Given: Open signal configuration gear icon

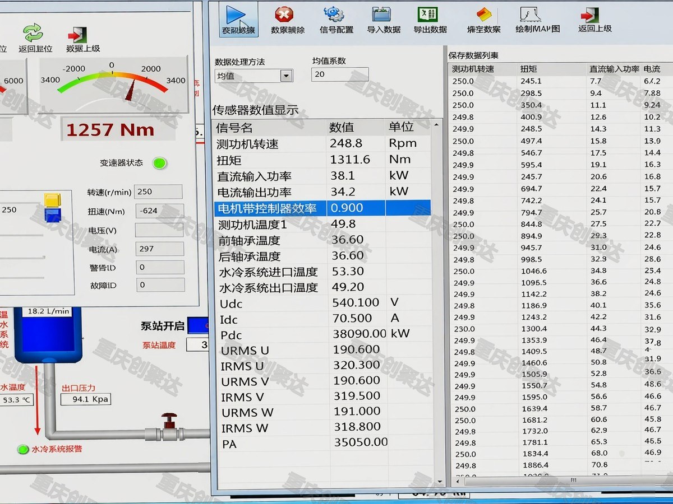Looking at the screenshot, I should pos(334,14).
